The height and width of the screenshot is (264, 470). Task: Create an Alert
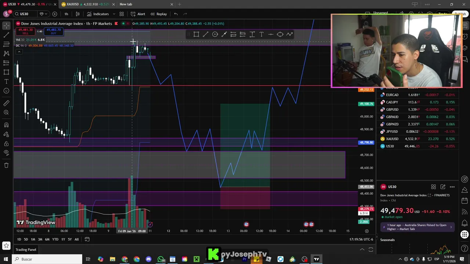point(138,14)
